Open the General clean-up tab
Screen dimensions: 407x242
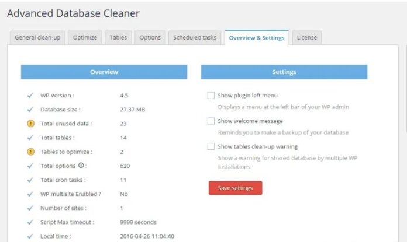37,37
